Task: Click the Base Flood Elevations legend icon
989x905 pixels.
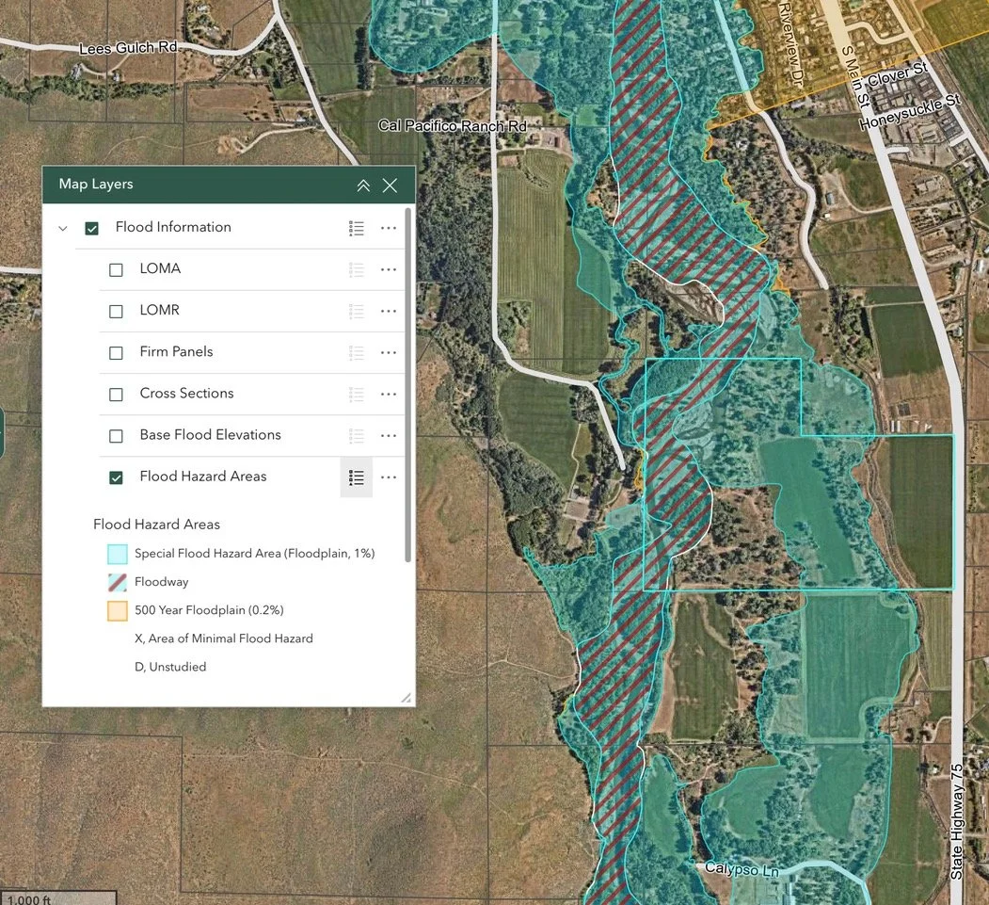Action: point(356,435)
